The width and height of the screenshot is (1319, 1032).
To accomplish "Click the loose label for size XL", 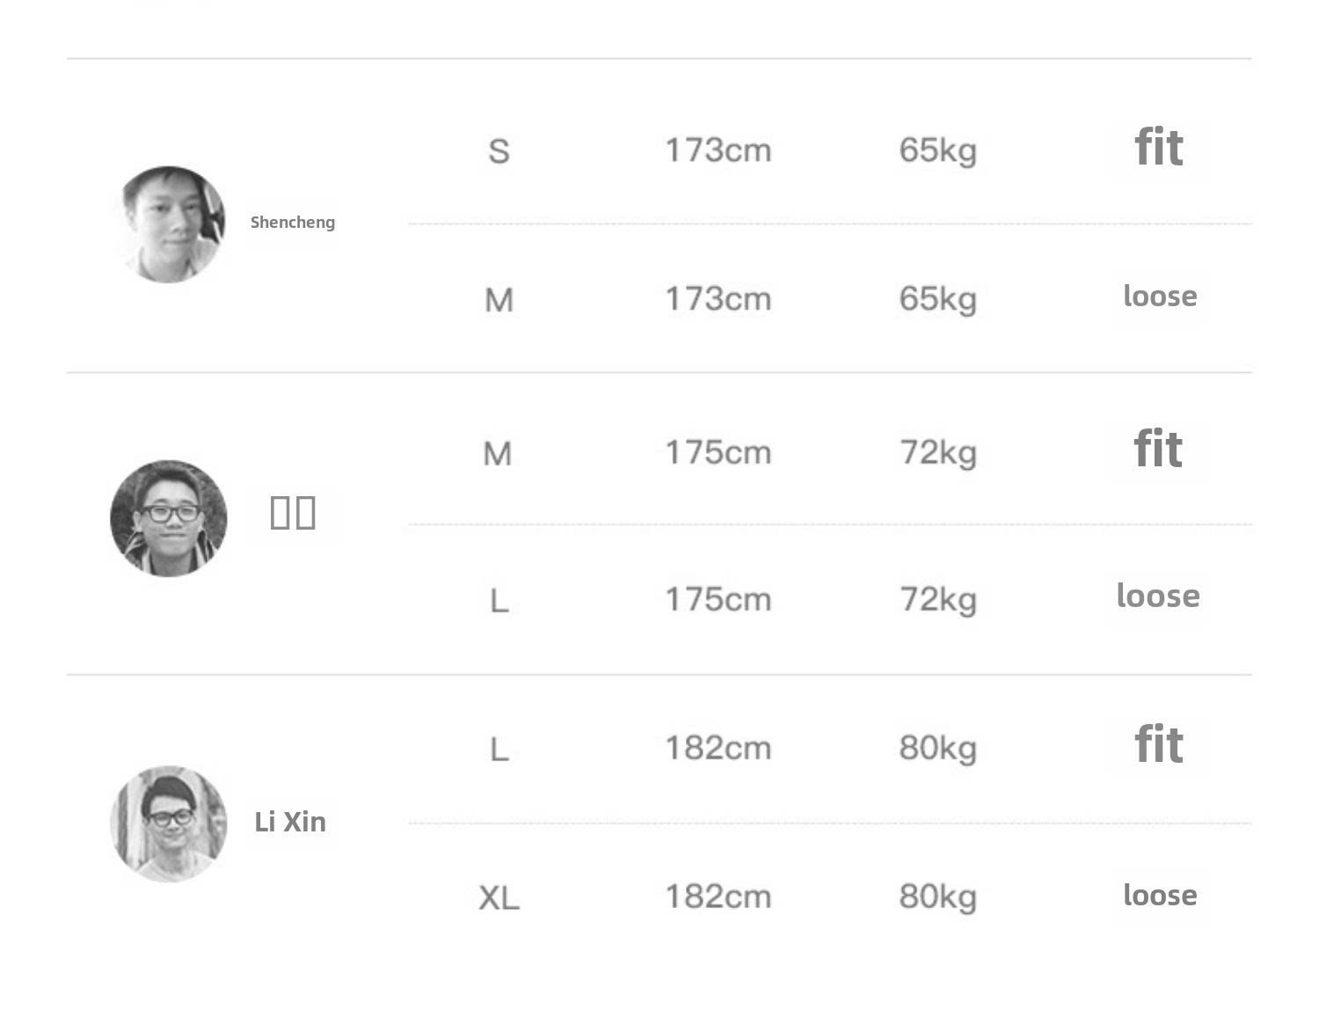I will tap(1160, 896).
